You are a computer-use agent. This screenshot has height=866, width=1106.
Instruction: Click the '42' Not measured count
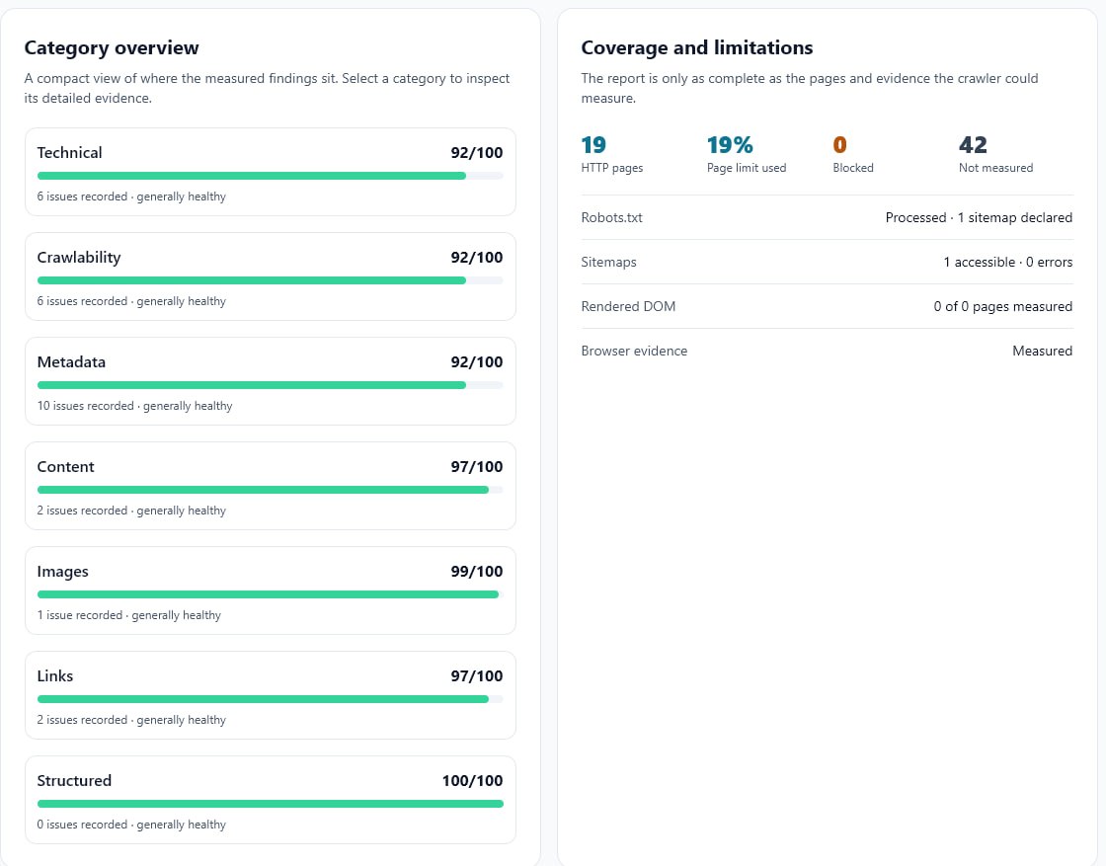click(x=973, y=145)
